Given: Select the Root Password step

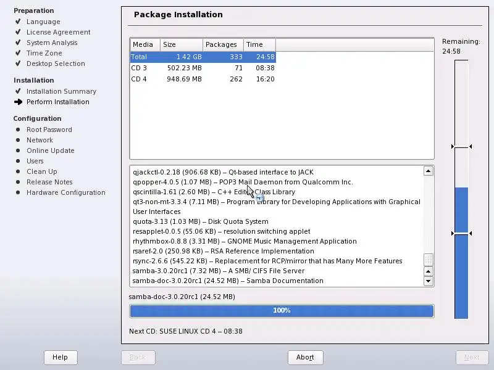Looking at the screenshot, I should click(49, 129).
